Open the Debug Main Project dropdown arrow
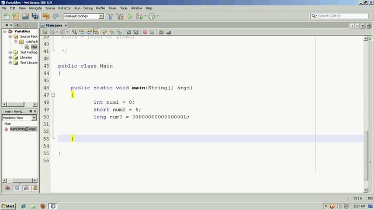This screenshot has height=210, width=374. tap(145, 16)
